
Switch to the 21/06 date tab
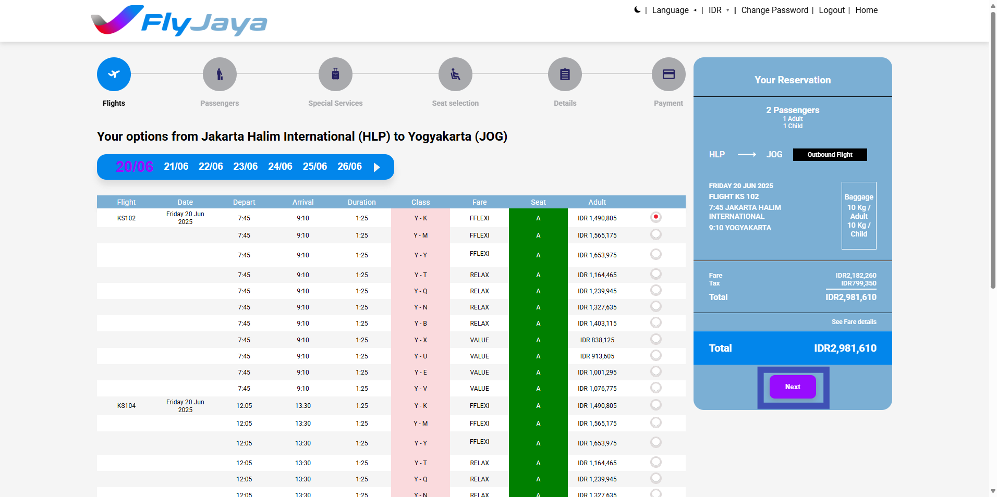click(176, 167)
